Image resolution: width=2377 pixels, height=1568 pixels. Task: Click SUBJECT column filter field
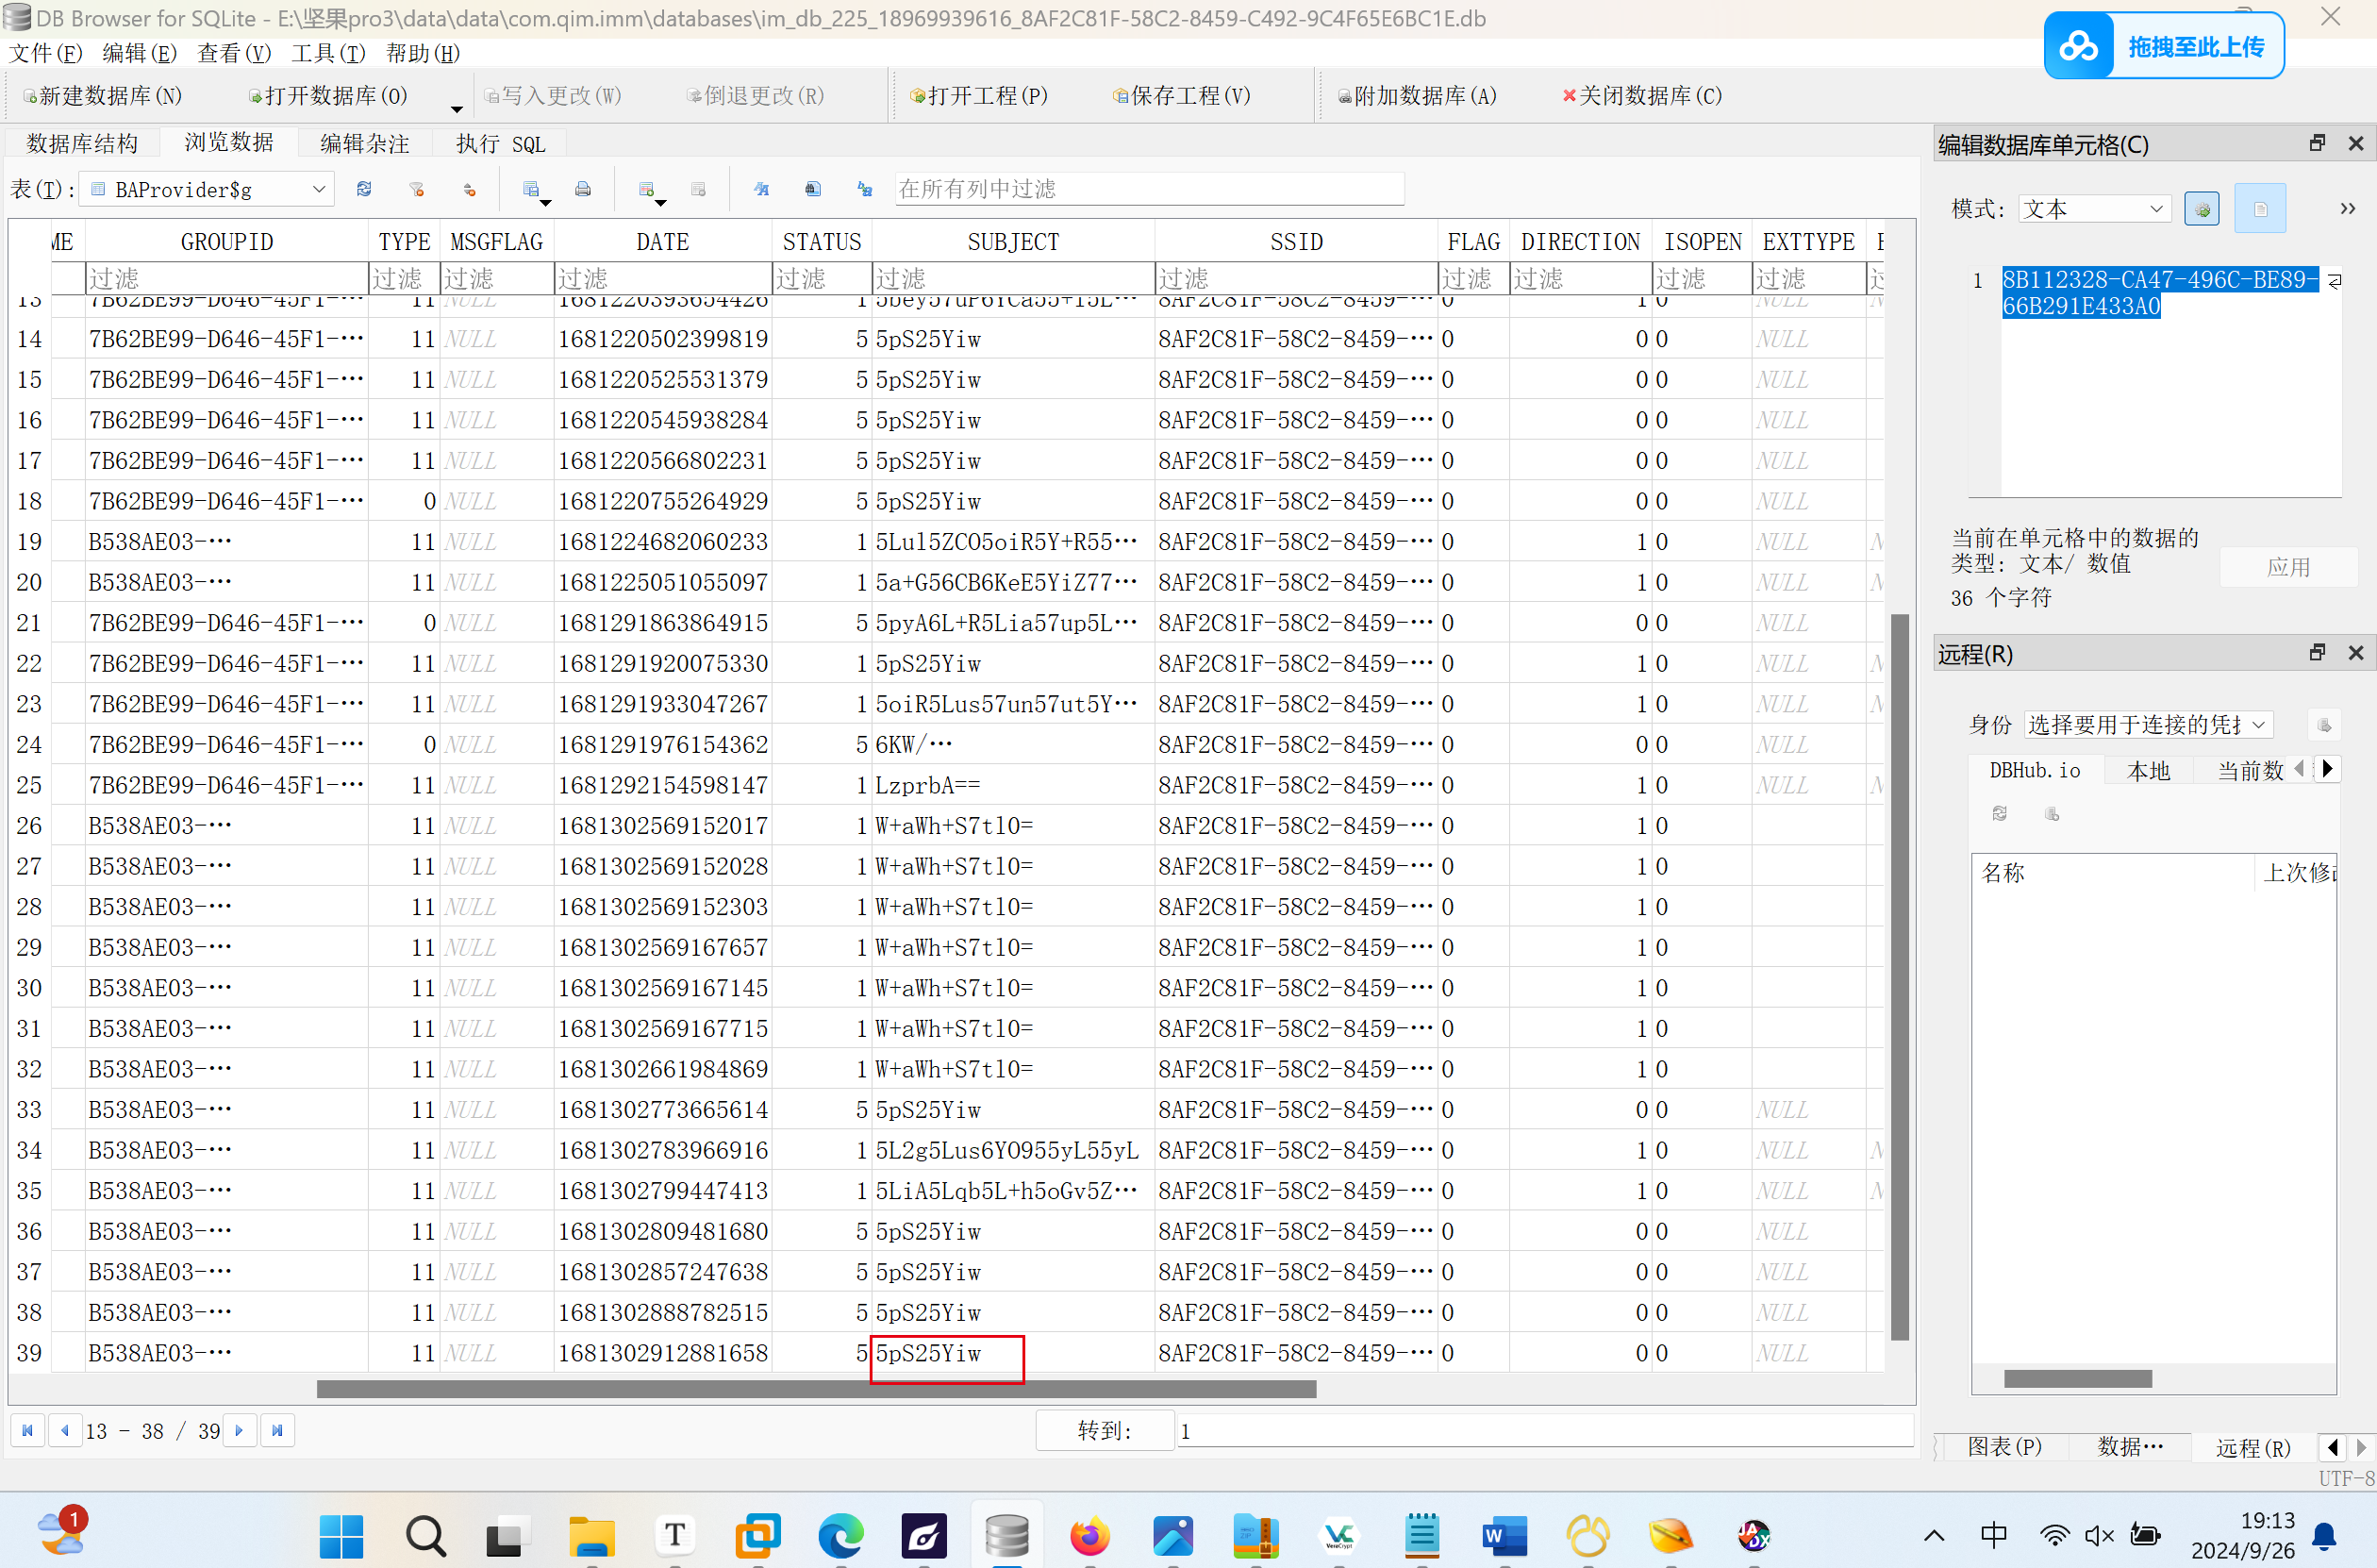(x=1014, y=277)
